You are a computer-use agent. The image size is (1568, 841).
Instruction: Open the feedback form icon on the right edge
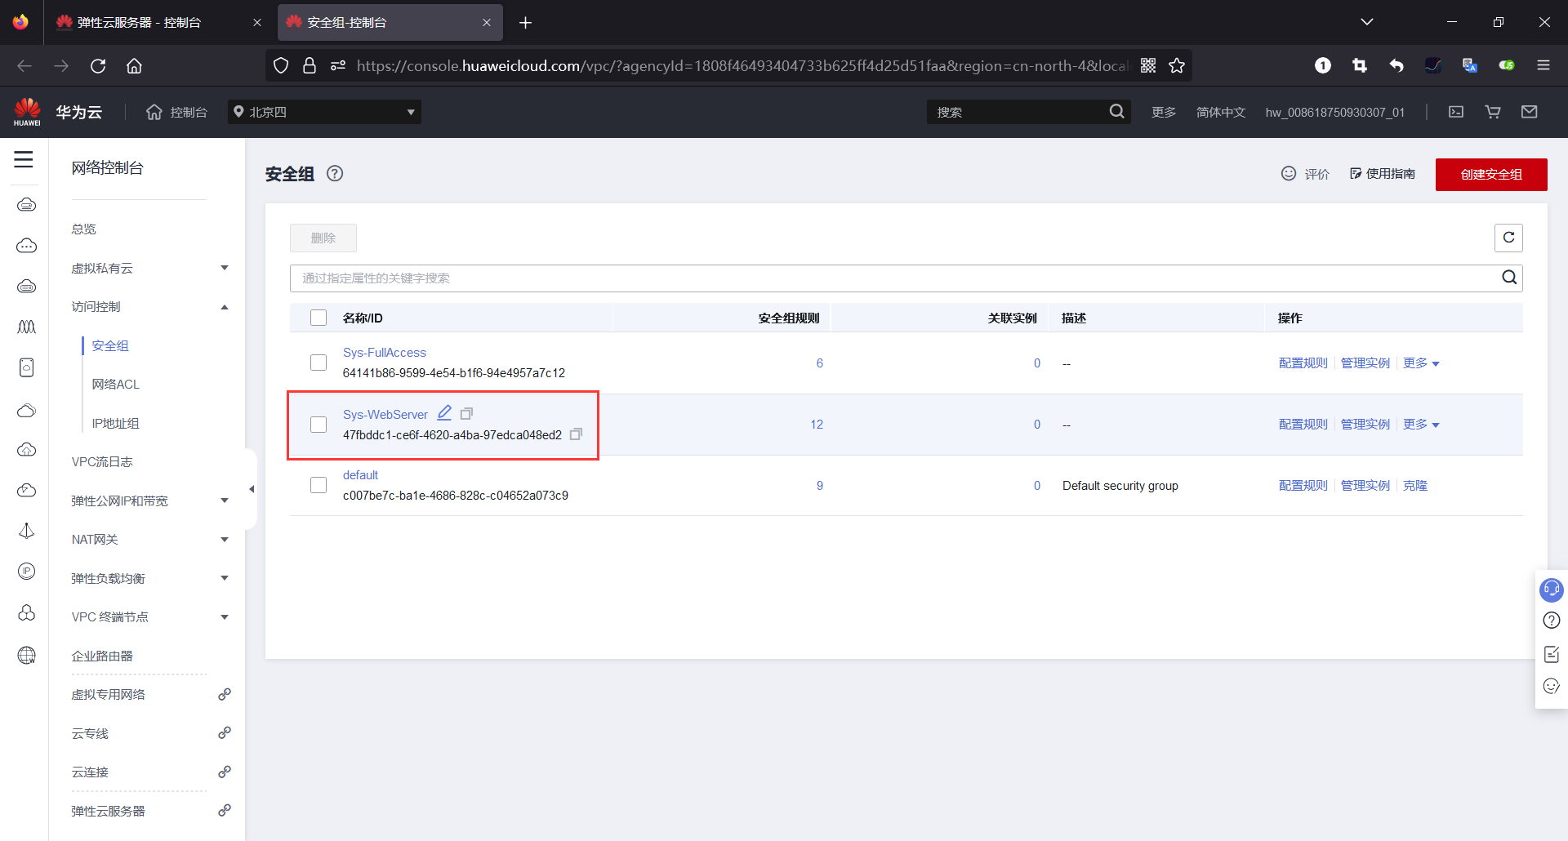point(1552,653)
